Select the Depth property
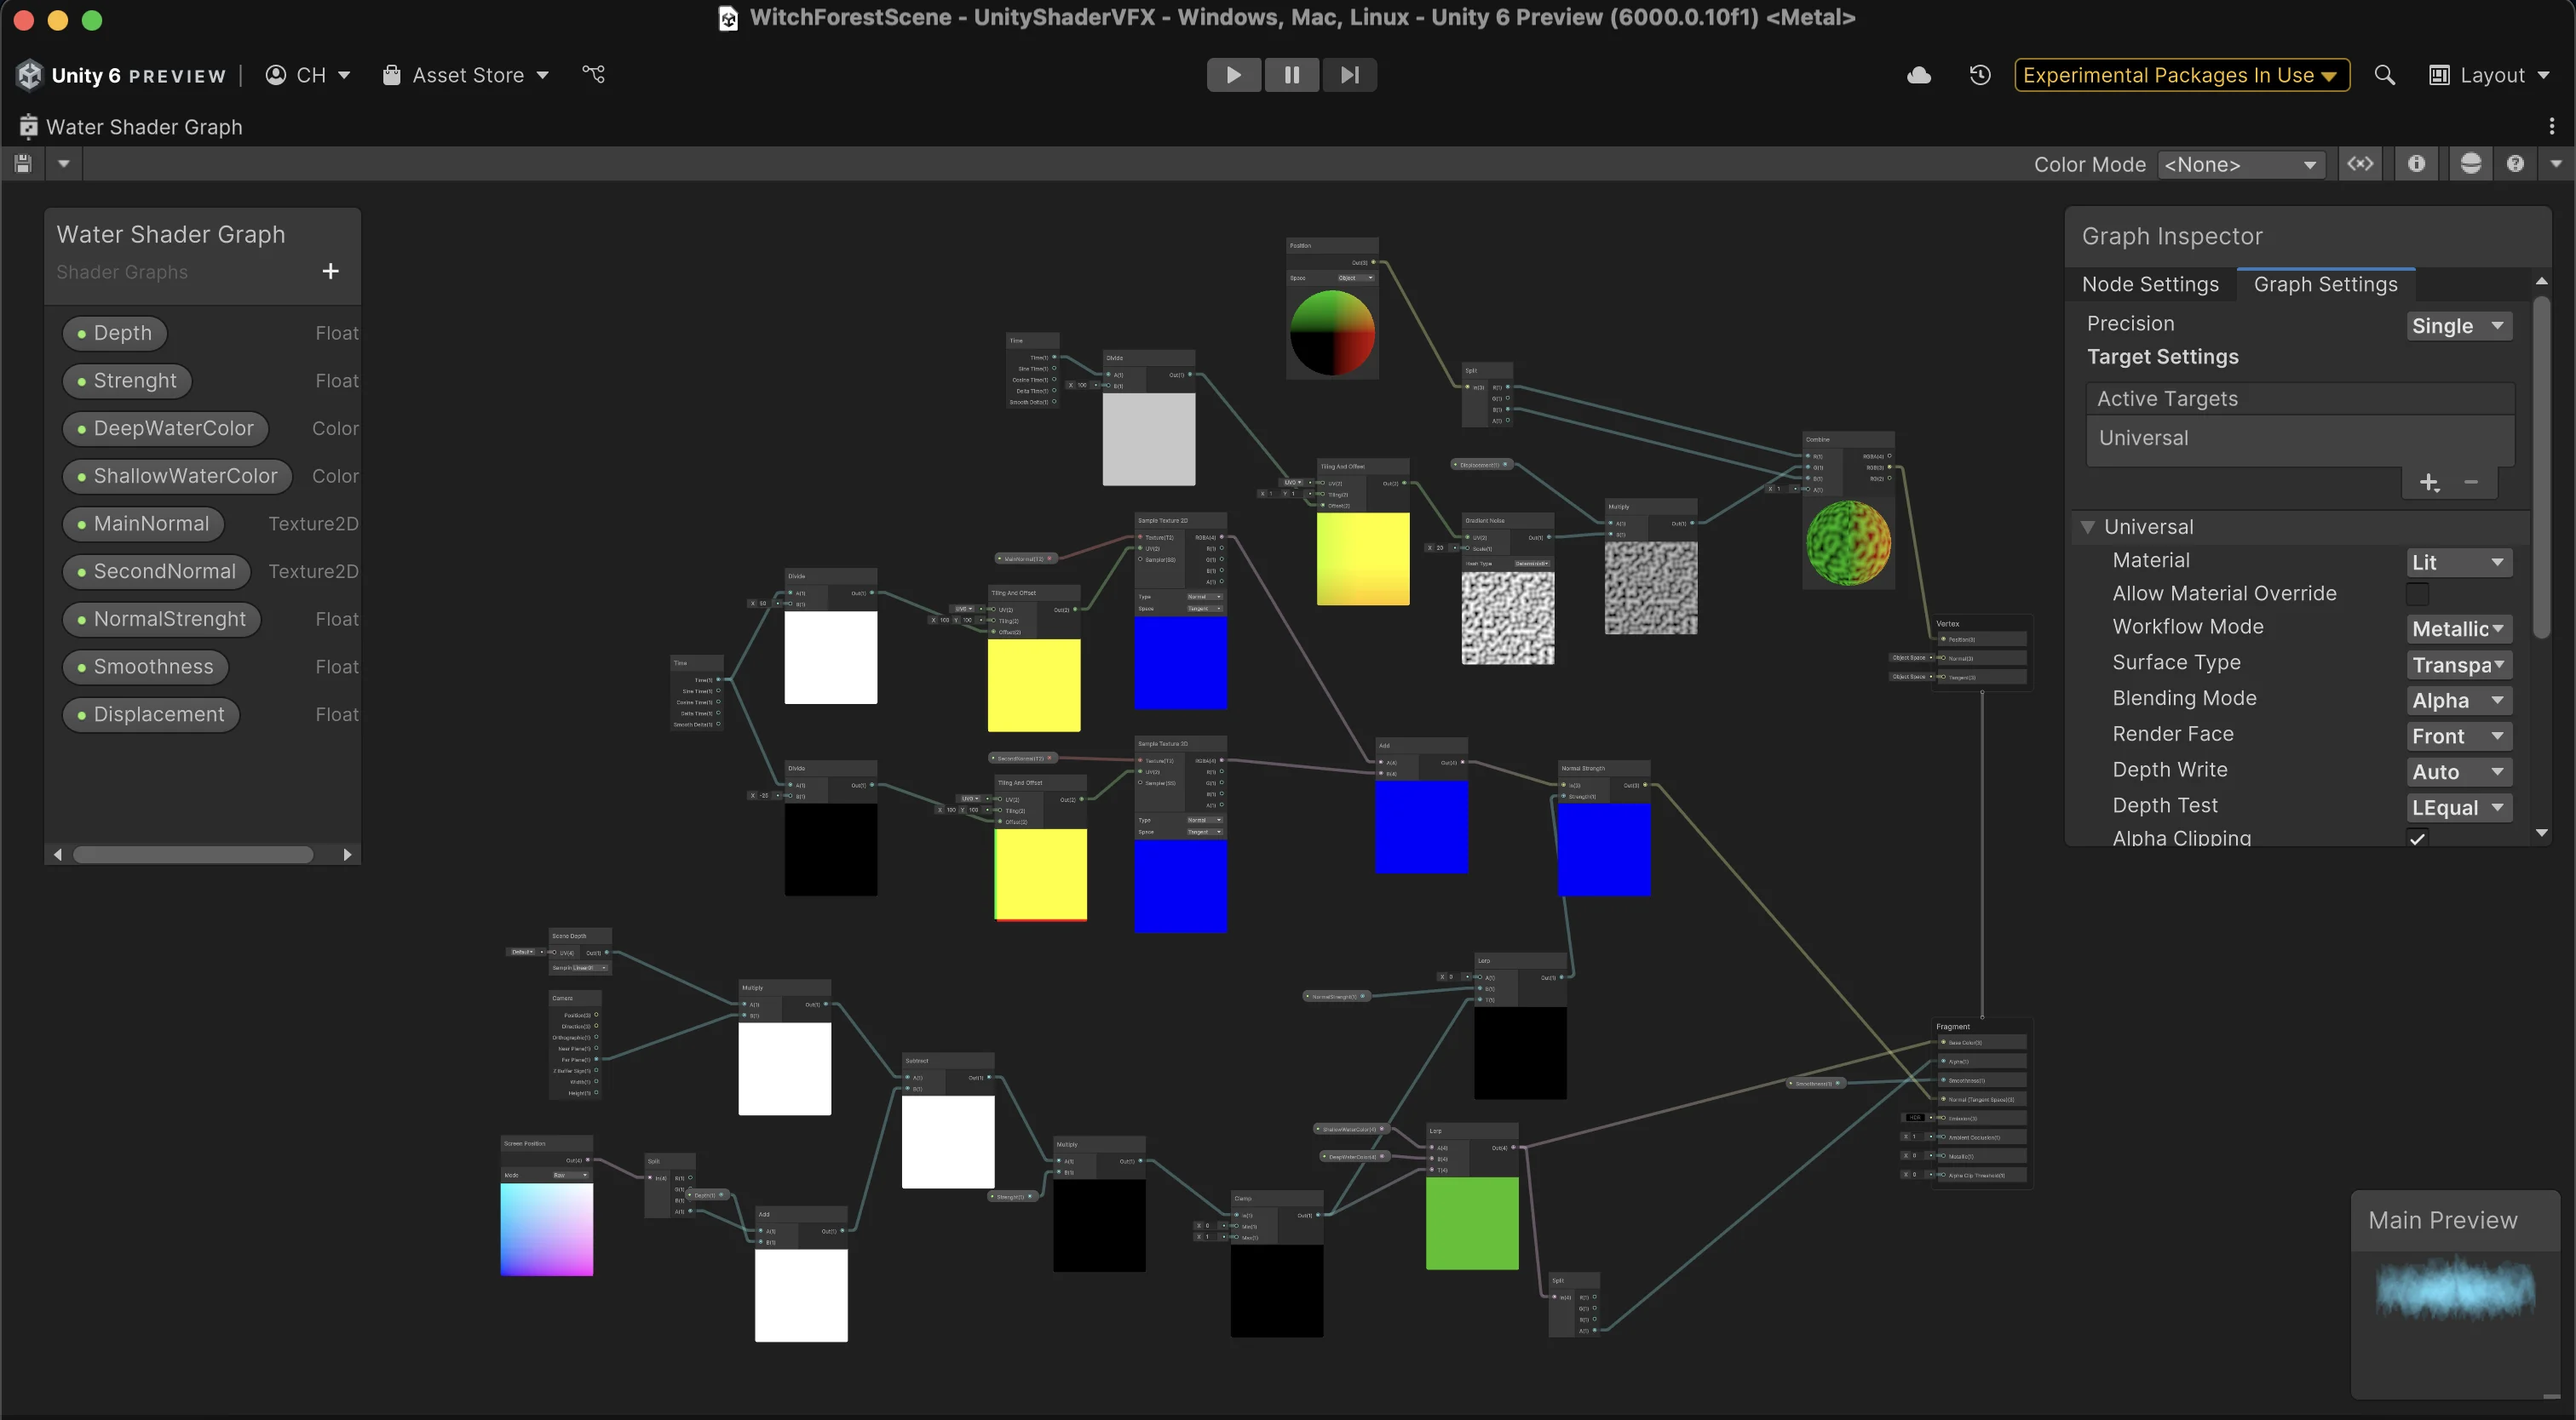This screenshot has height=1420, width=2576. pyautogui.click(x=115, y=333)
